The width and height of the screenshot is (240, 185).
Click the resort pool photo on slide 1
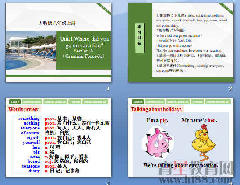[31, 50]
